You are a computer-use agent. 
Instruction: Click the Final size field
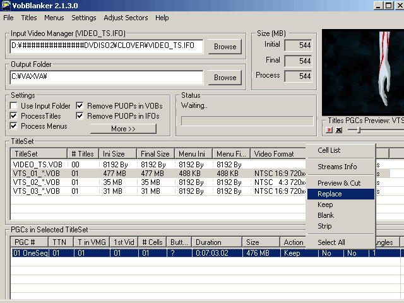[299, 61]
